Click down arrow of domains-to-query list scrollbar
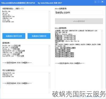 (x=49, y=30)
